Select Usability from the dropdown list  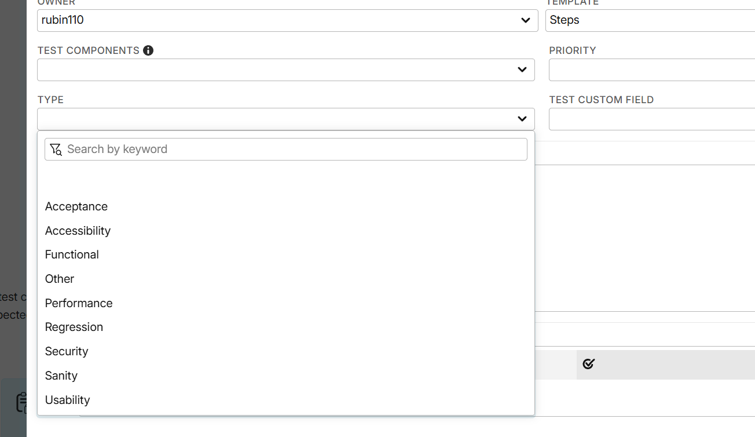coord(68,400)
